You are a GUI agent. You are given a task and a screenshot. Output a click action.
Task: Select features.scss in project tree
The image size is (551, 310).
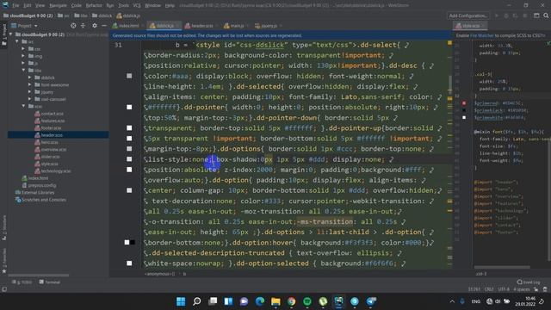click(x=50, y=121)
